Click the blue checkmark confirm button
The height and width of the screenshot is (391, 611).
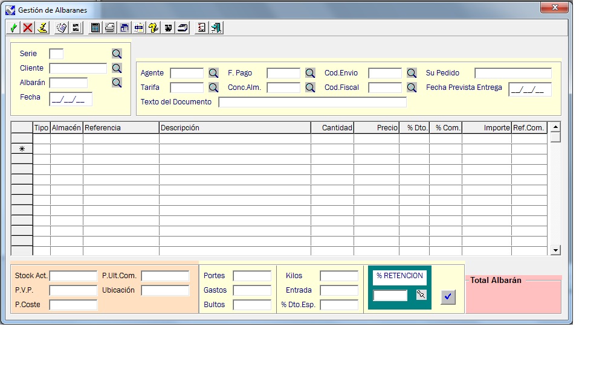tap(448, 297)
